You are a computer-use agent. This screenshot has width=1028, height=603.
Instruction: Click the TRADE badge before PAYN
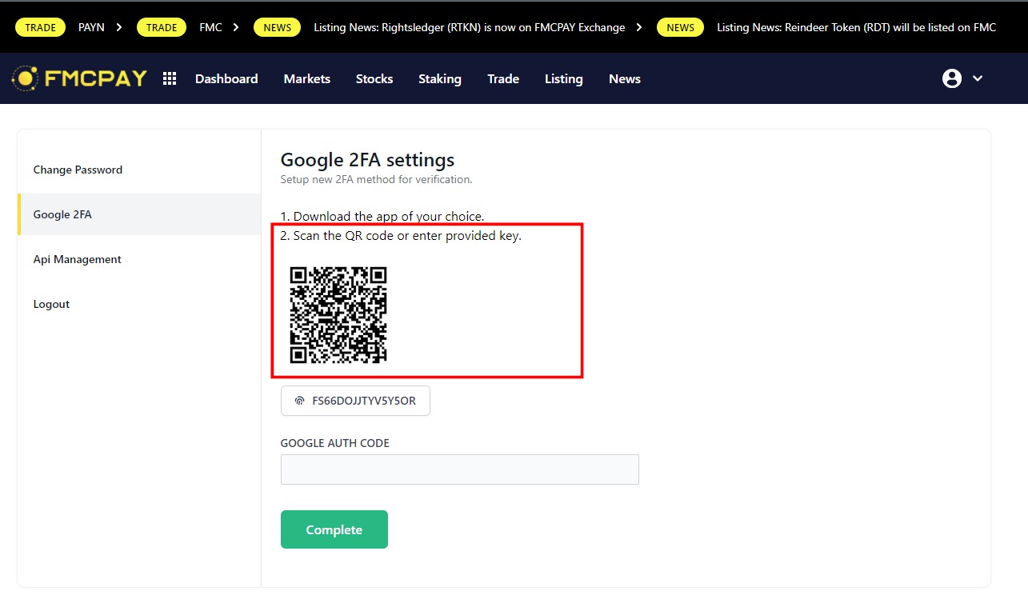tap(41, 27)
